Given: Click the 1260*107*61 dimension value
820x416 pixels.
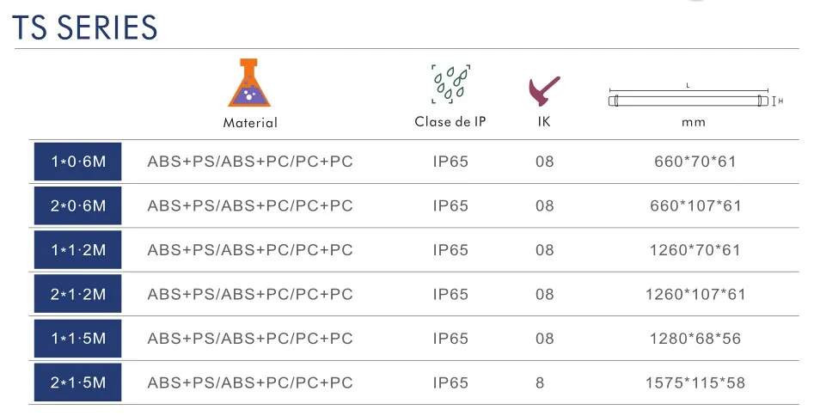Looking at the screenshot, I should click(695, 295).
